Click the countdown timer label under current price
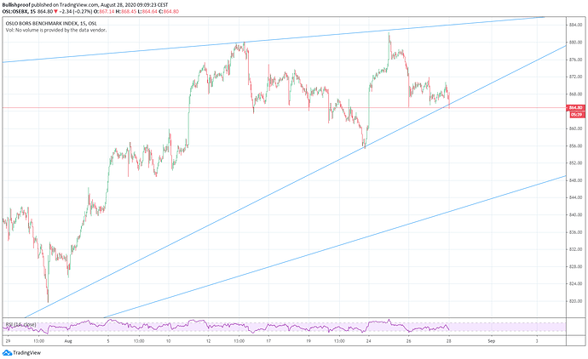 (576, 114)
